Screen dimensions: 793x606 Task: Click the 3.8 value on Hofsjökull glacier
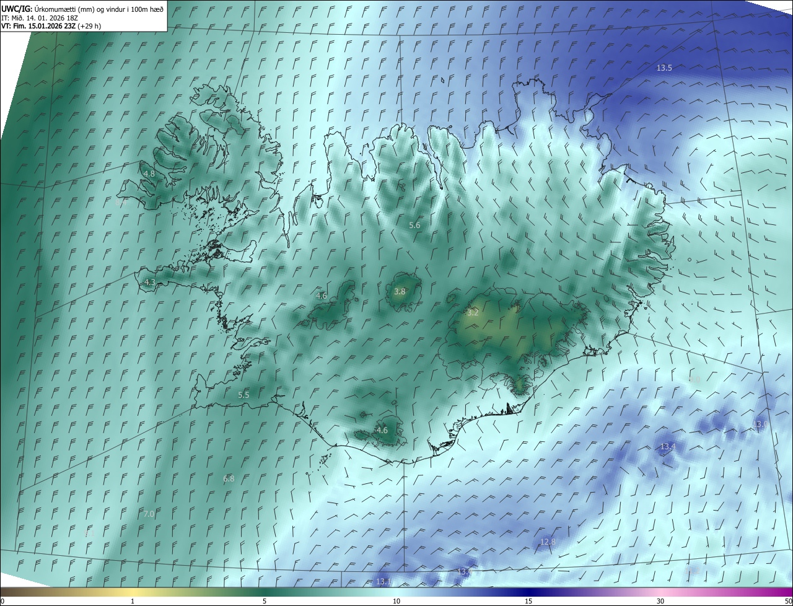(400, 291)
